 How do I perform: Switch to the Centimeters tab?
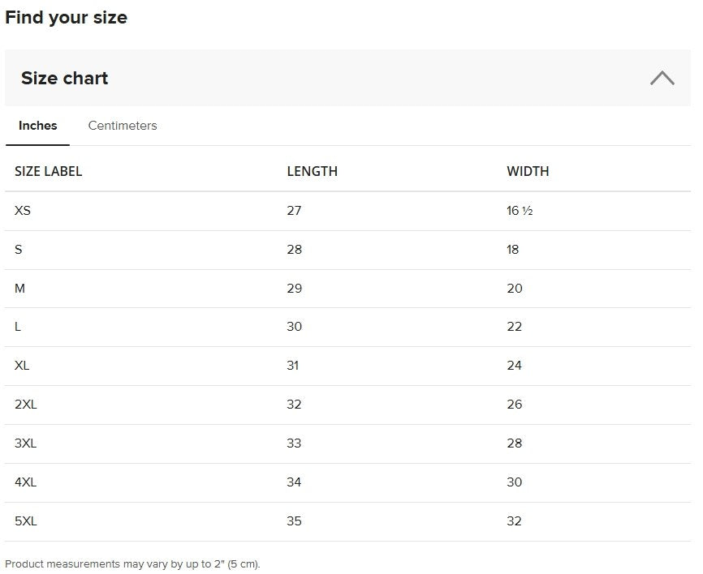(123, 126)
